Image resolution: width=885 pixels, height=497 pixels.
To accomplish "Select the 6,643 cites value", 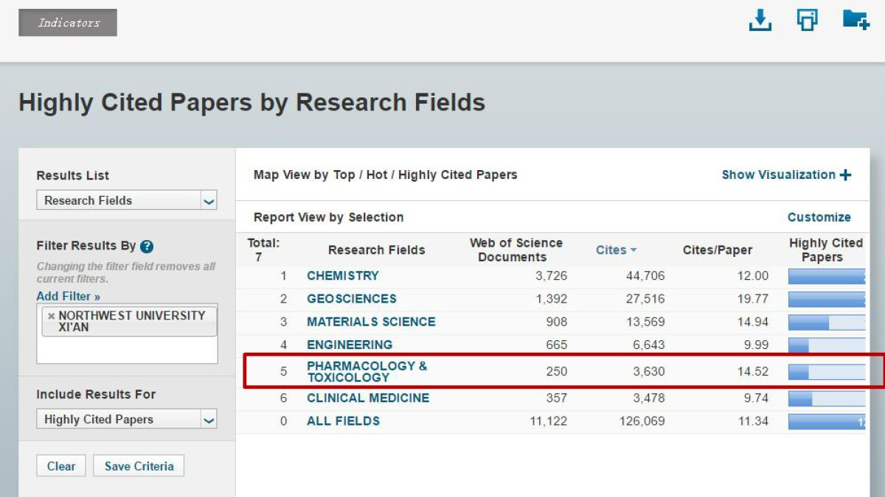I will point(648,345).
